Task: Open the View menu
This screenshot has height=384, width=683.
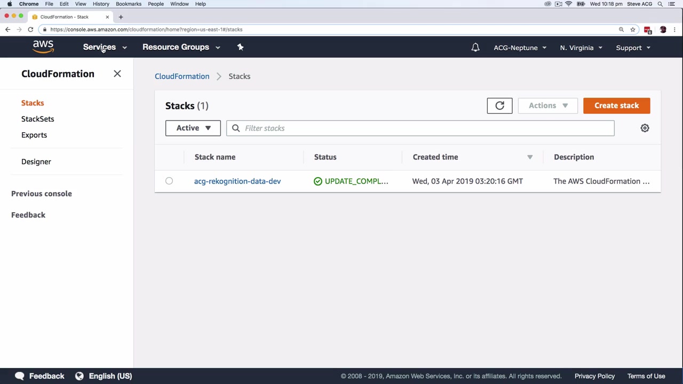Action: 81,4
